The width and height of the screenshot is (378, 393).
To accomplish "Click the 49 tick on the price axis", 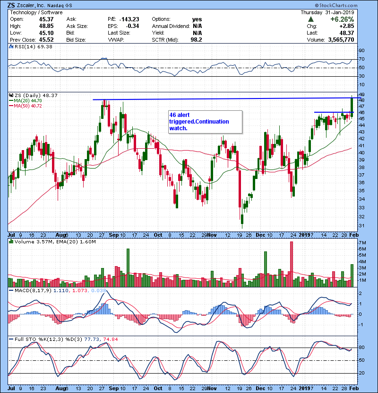I will [361, 95].
